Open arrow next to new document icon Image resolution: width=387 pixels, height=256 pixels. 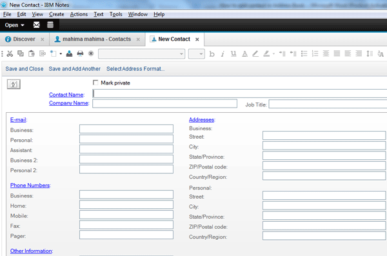coord(61,54)
